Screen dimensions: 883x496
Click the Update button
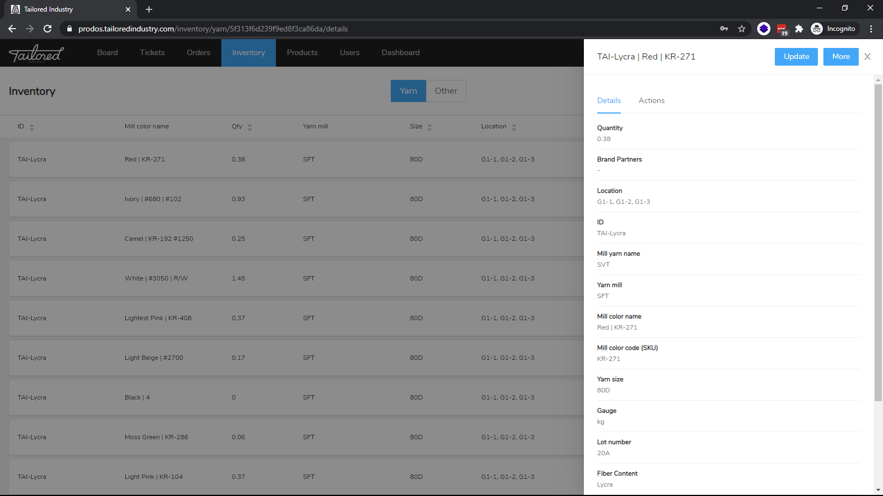click(796, 57)
